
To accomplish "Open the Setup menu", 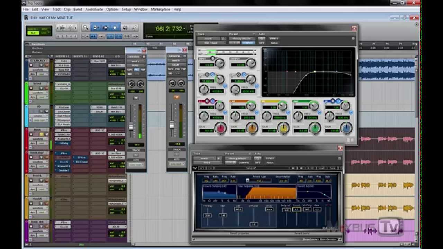I will point(126,9).
